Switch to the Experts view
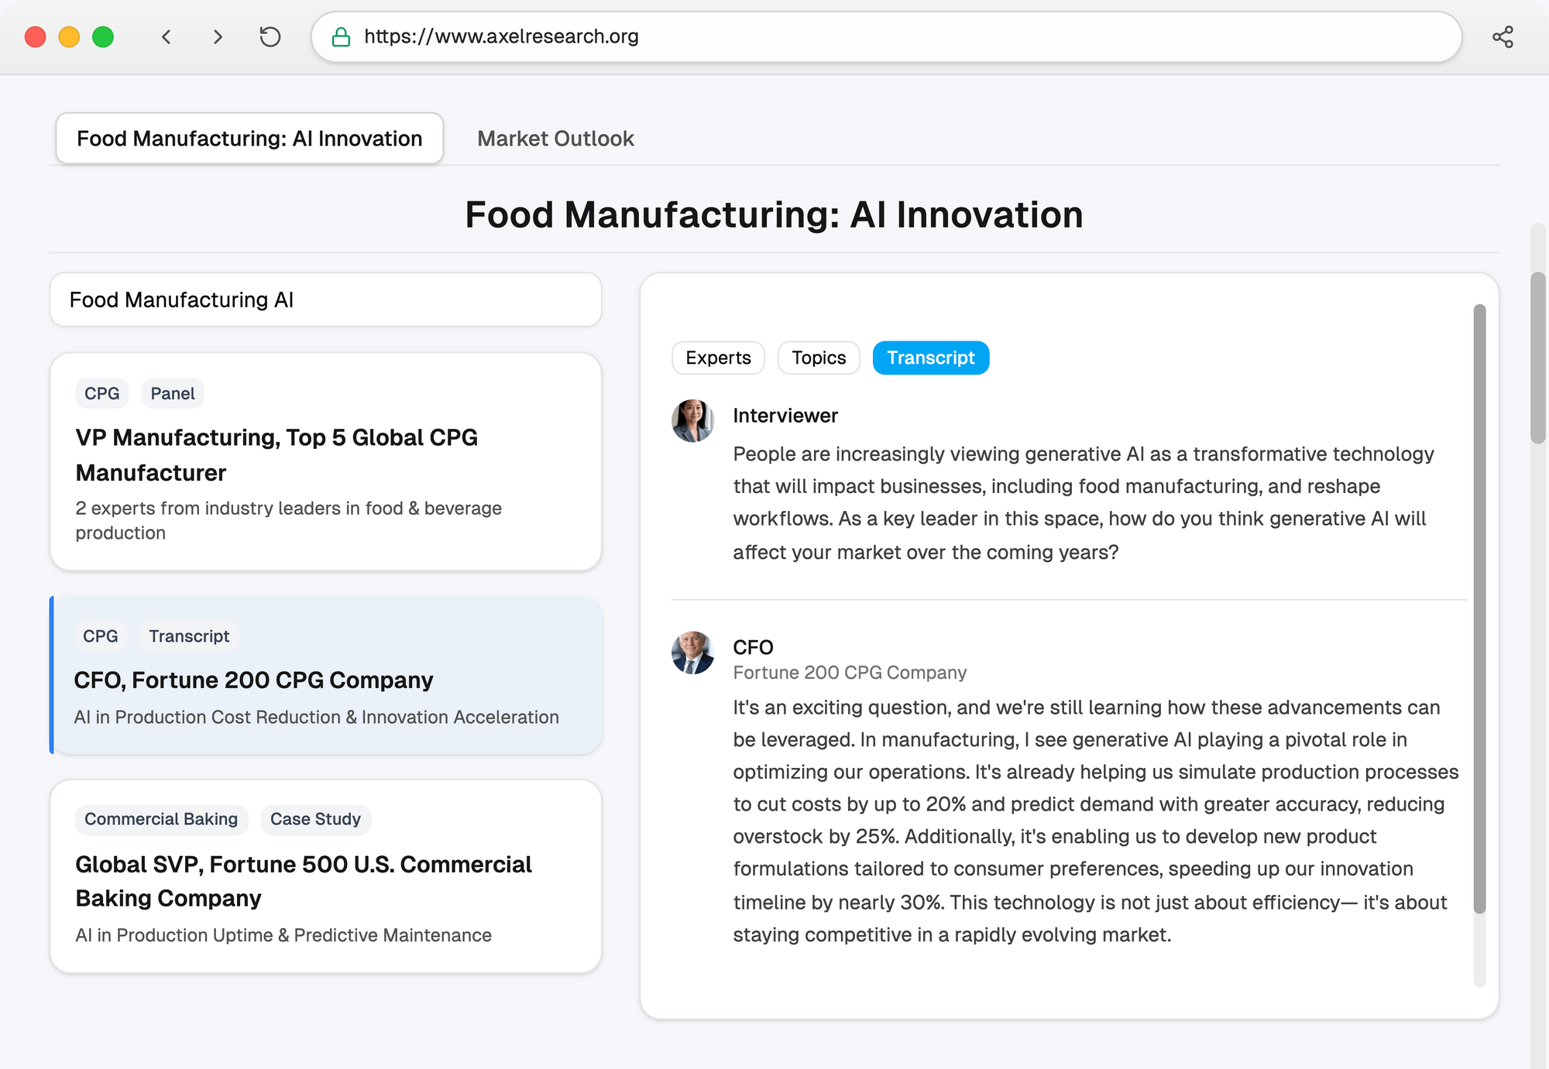Screen dimensions: 1549x1069 717,358
